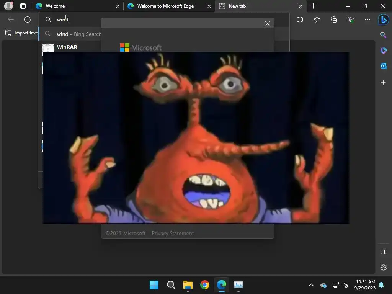Close the Welcome to Microsoft Edge tab

tap(209, 6)
